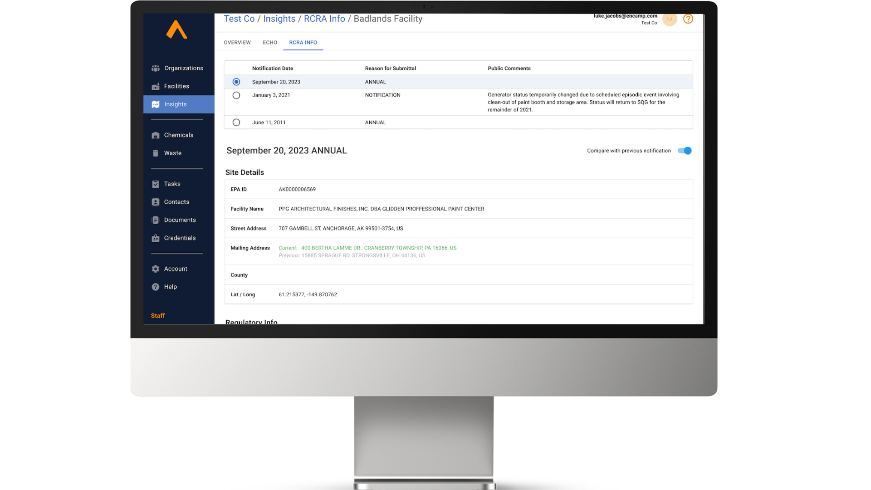This screenshot has height=490, width=871.
Task: Disable Compare with previous notification toggle
Action: [685, 151]
